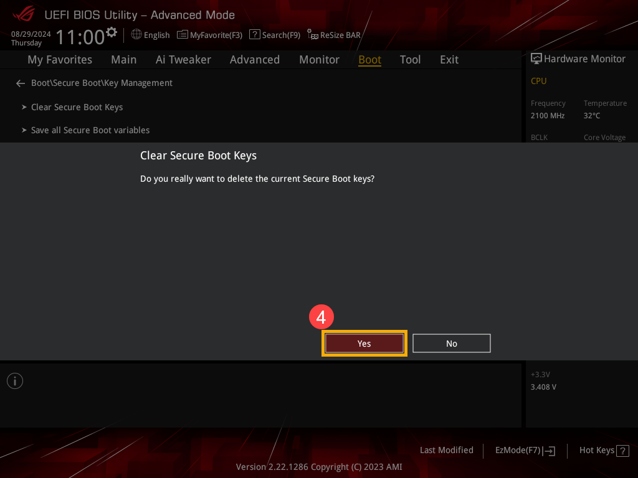Click the Hardware Monitor panel header
The image size is (638, 478).
pos(578,59)
